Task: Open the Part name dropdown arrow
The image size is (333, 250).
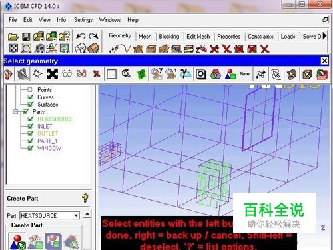Action: (76, 215)
